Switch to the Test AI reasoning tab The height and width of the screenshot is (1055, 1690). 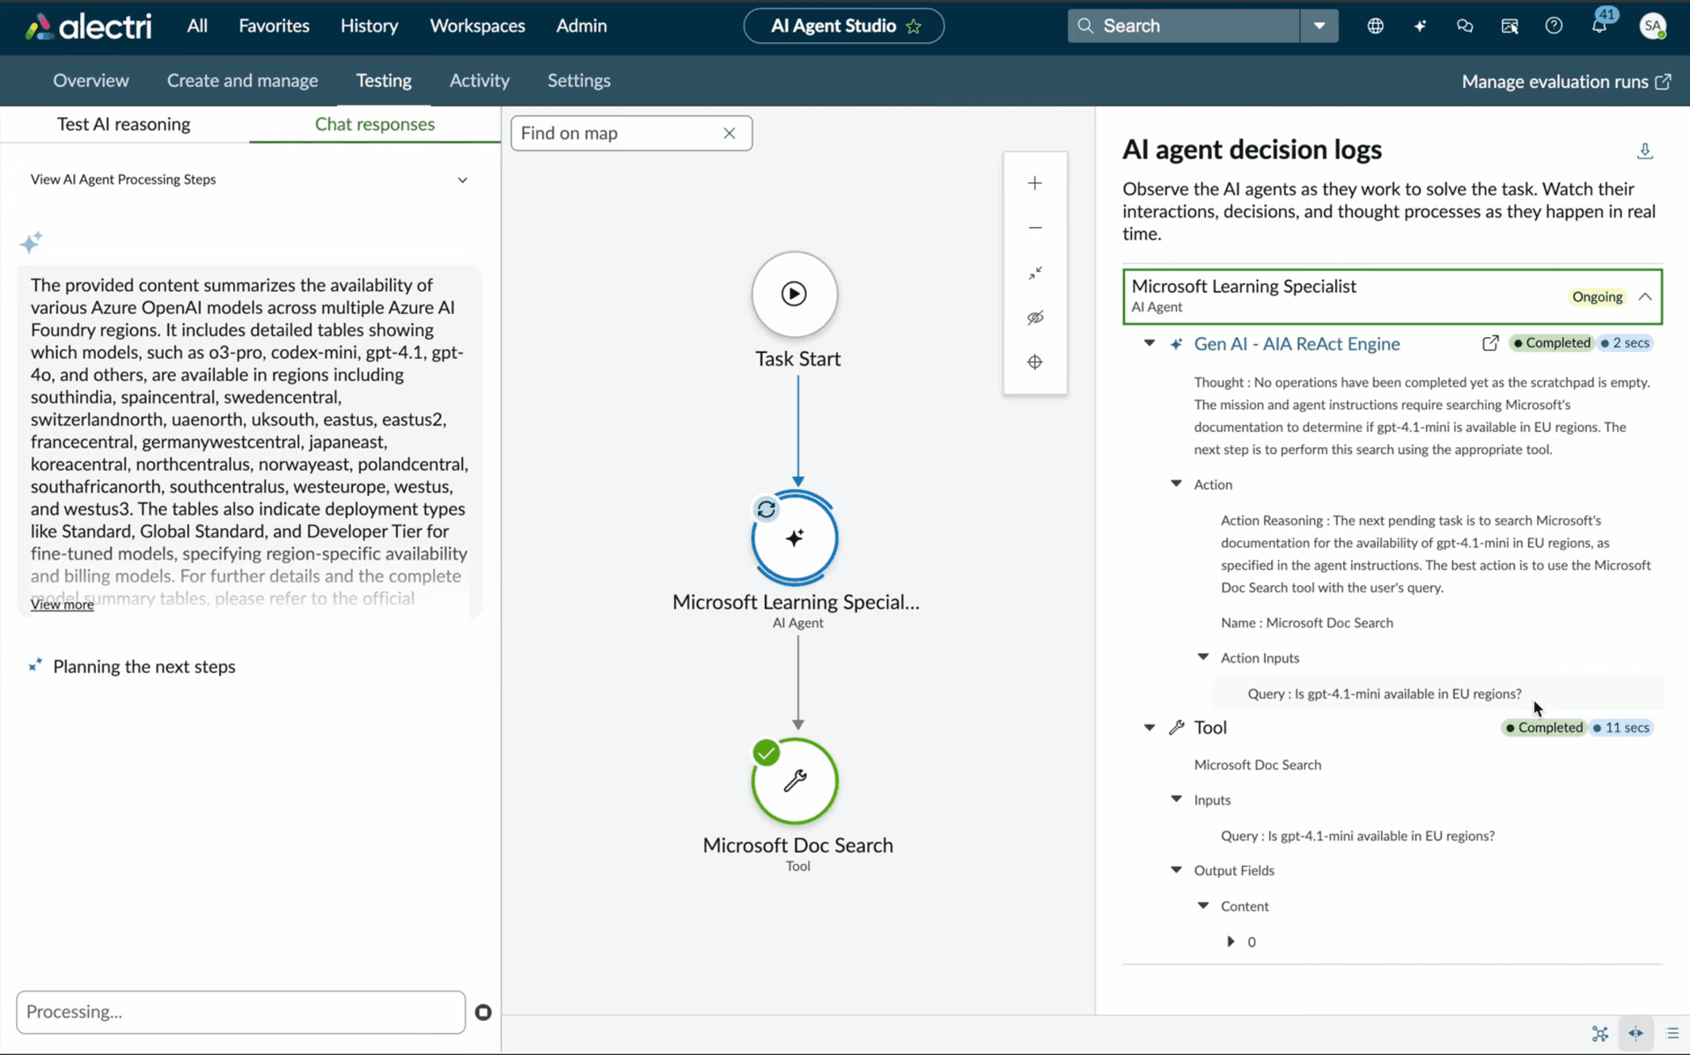(x=123, y=124)
